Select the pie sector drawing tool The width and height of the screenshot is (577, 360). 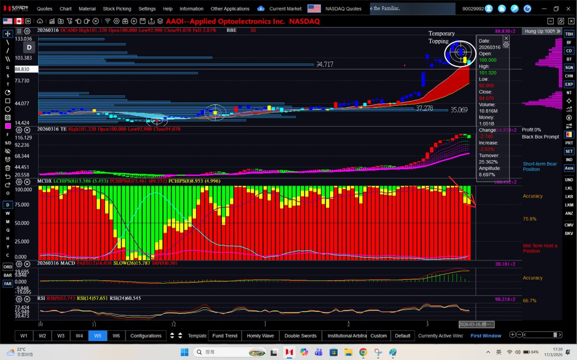(8, 92)
